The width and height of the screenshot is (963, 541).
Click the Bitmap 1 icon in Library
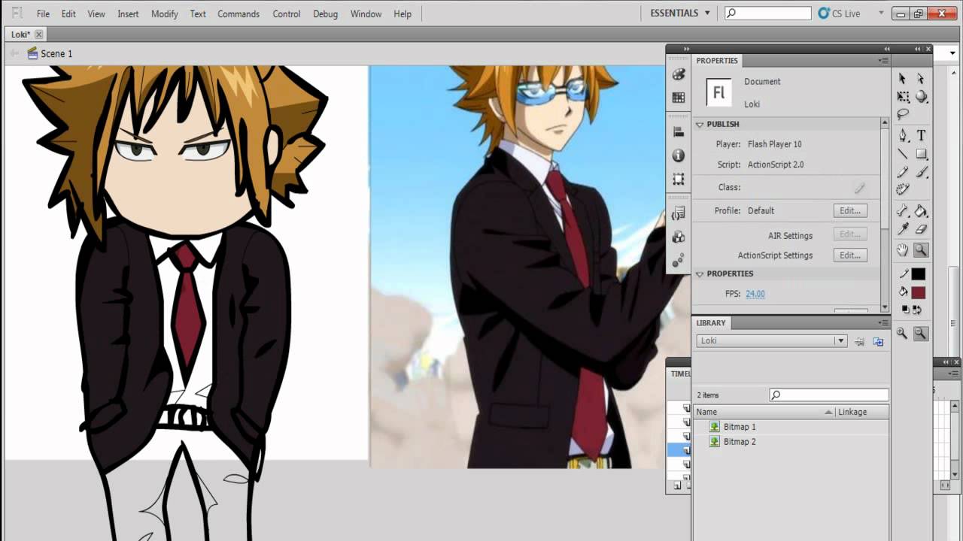(x=715, y=427)
